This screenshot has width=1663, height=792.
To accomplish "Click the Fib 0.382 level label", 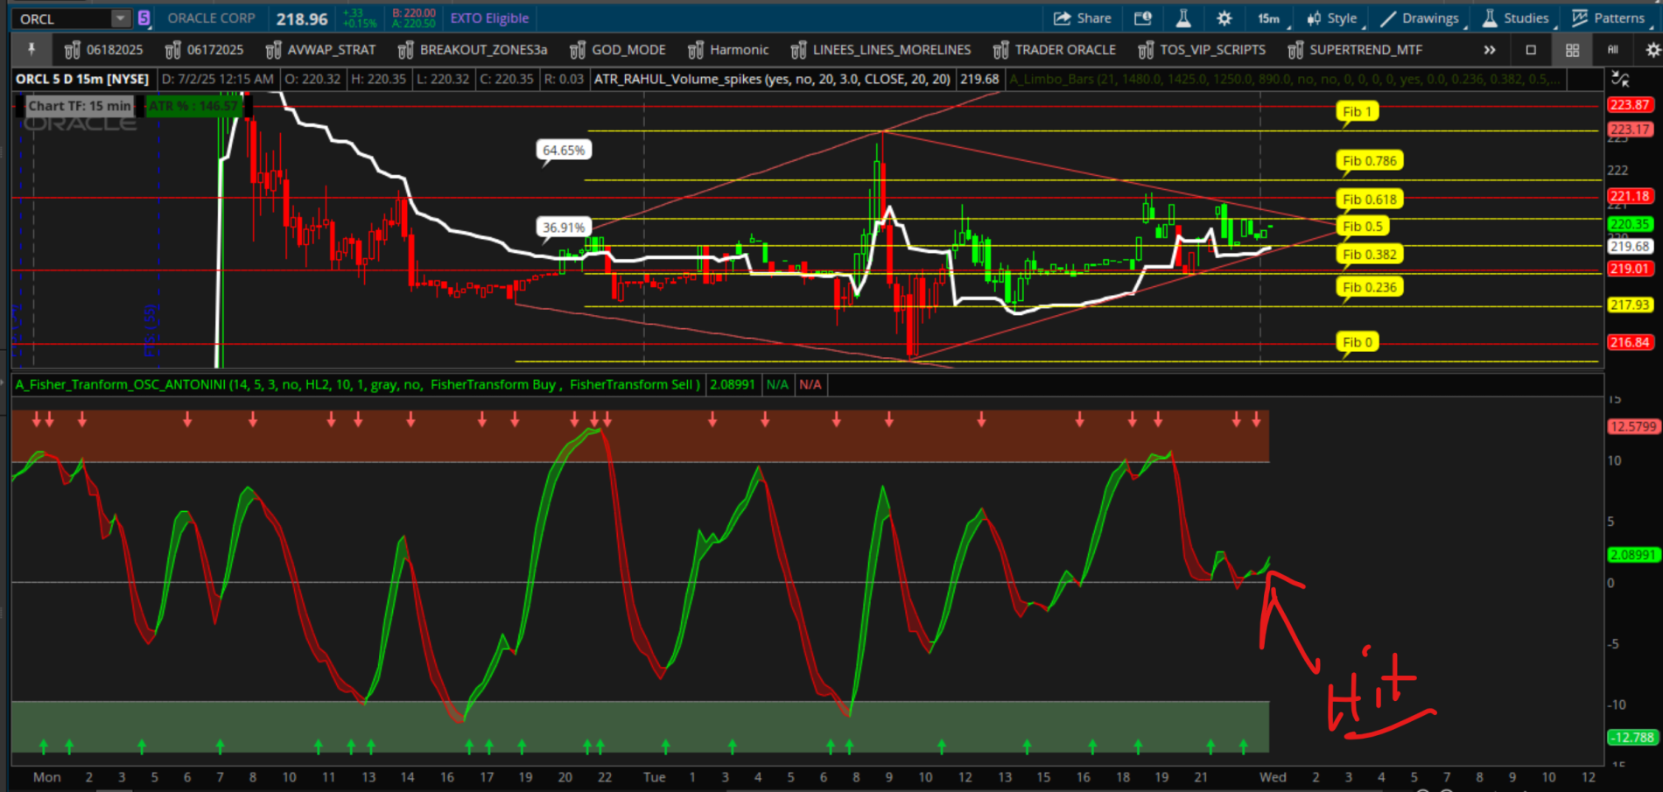I will (1370, 254).
